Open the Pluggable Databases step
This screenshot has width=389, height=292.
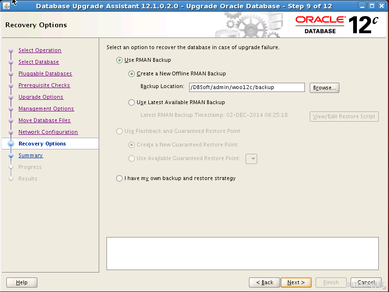(45, 73)
